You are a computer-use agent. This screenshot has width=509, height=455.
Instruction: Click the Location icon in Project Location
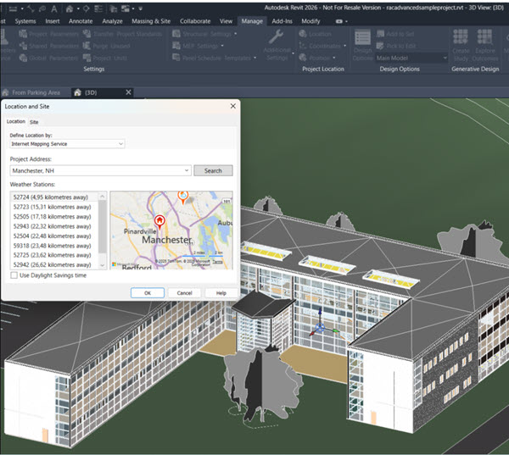(304, 34)
